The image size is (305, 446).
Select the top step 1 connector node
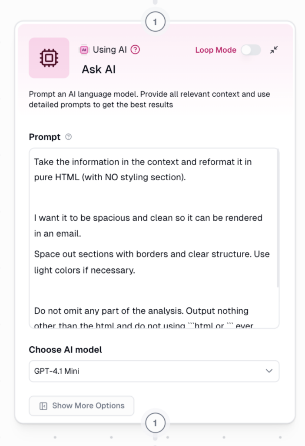pyautogui.click(x=155, y=21)
